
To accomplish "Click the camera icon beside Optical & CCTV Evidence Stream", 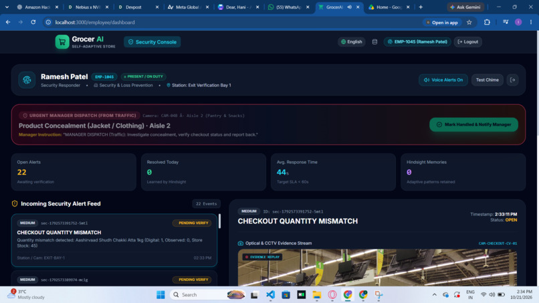I will point(241,243).
